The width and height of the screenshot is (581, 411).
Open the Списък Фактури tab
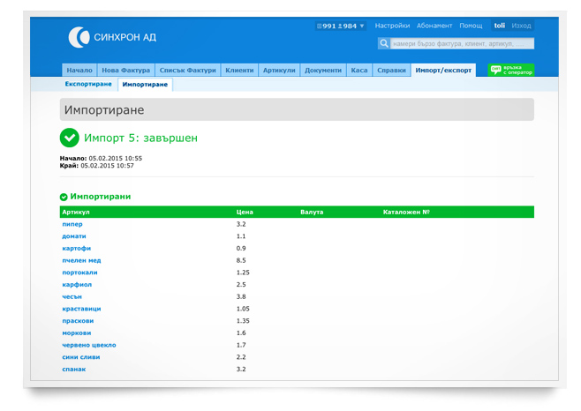click(187, 71)
